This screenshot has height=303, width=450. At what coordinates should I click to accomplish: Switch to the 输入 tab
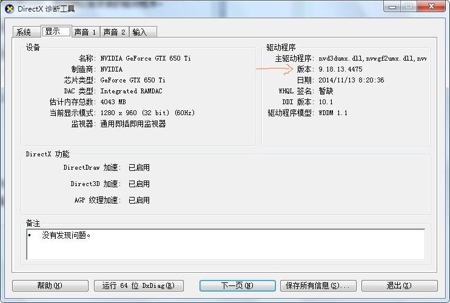[x=143, y=32]
